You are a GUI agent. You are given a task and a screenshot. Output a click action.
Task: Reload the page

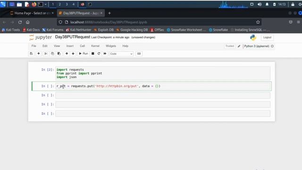pos(20,22)
